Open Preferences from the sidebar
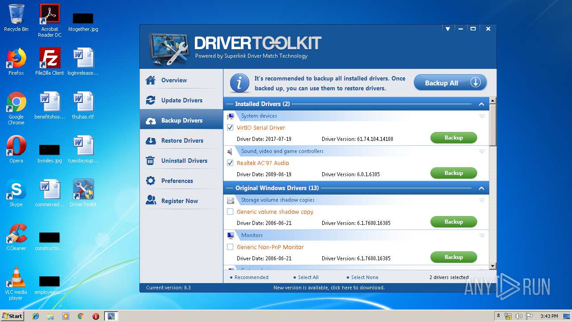 181,181
